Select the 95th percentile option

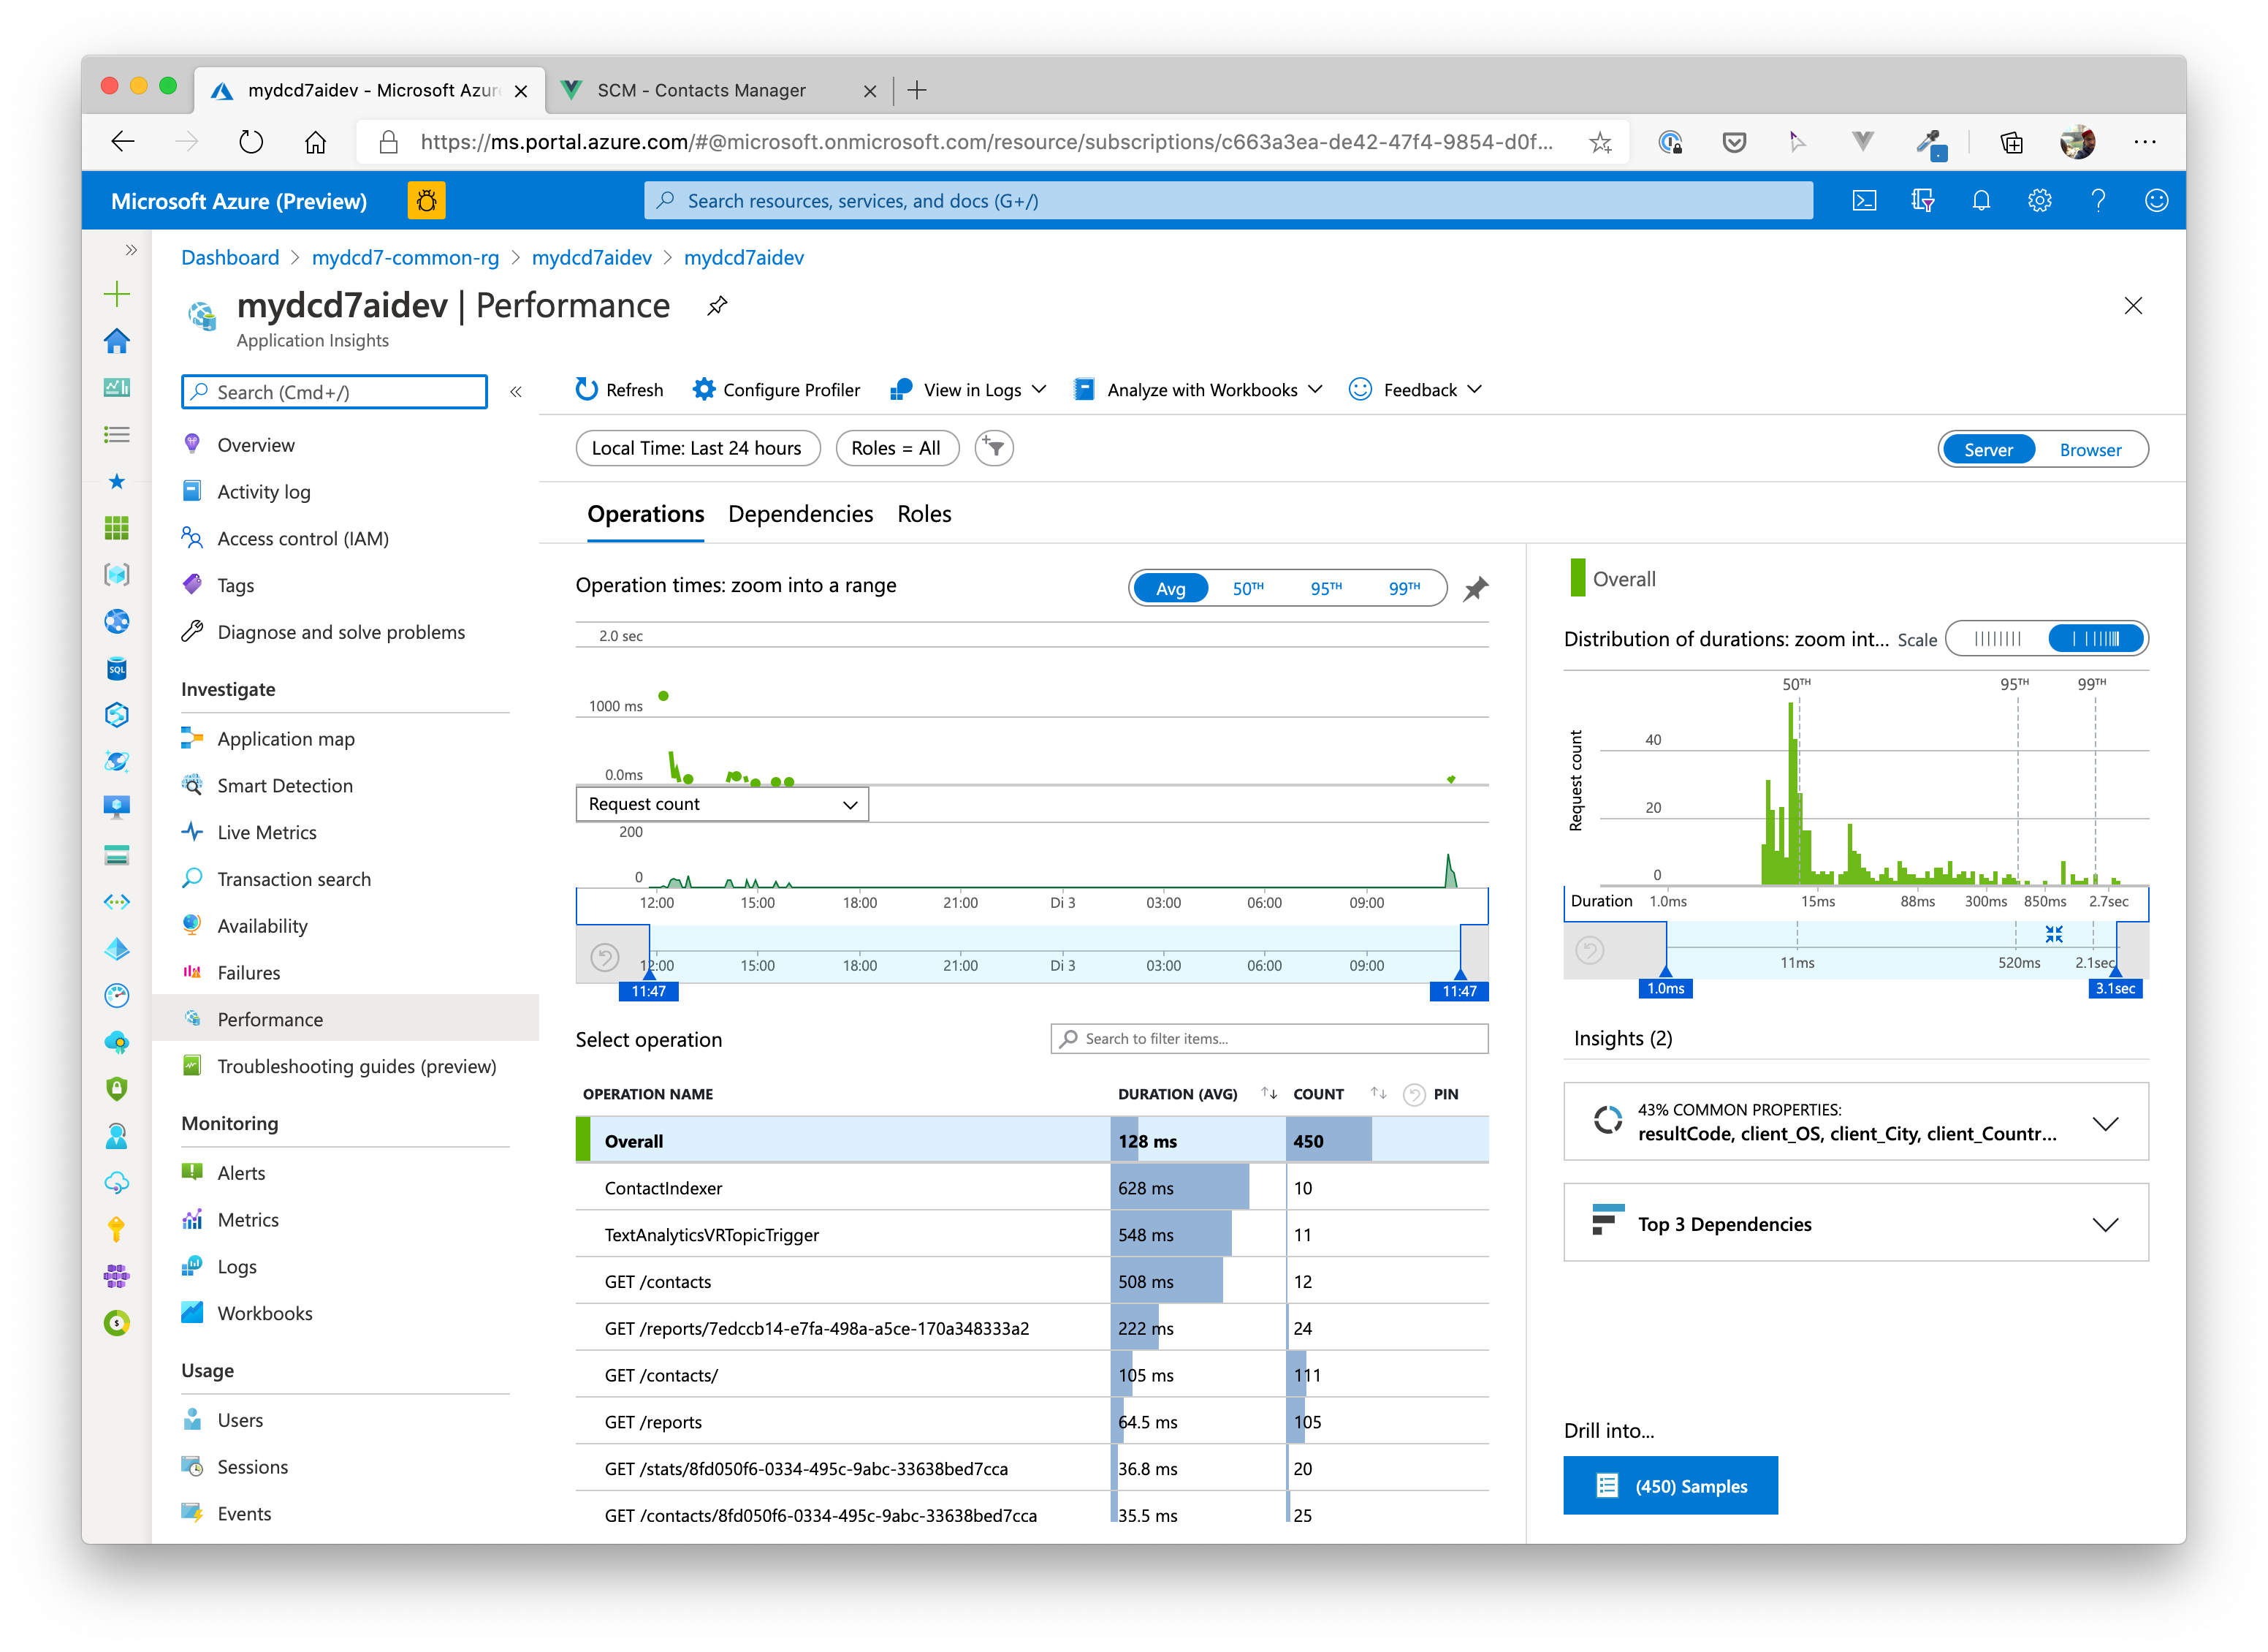coord(1326,588)
